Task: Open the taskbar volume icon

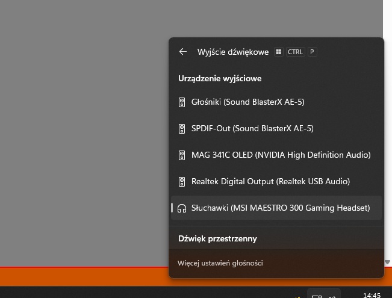Action: (x=332, y=296)
